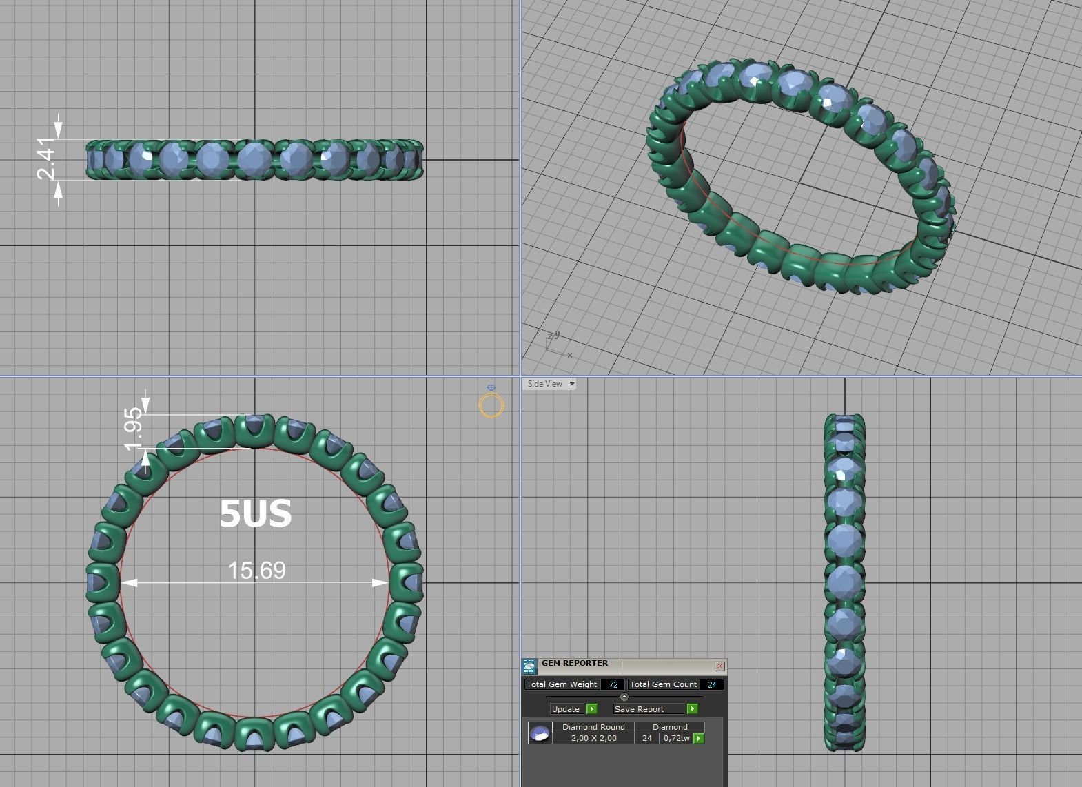The image size is (1082, 787).
Task: Select the Diamond Round gem thumbnail
Action: [540, 733]
